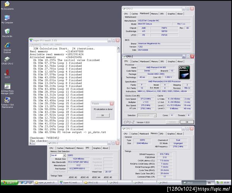Switch to Memory tab in Mainboard CPU-Z window
The image size is (232, 193).
coord(154,14)
